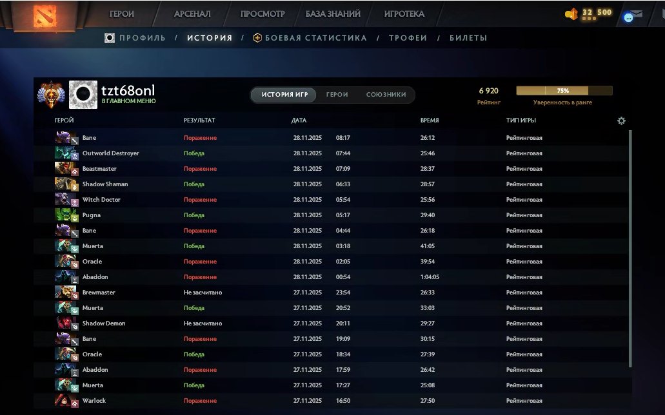
Task: Click the tzt68onl profile avatar
Action: pyautogui.click(x=83, y=95)
